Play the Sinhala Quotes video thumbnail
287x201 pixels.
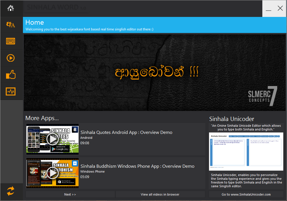pos(52,139)
